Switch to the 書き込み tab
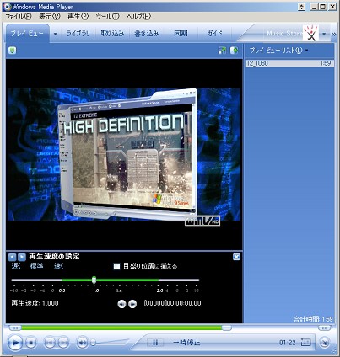 click(146, 34)
